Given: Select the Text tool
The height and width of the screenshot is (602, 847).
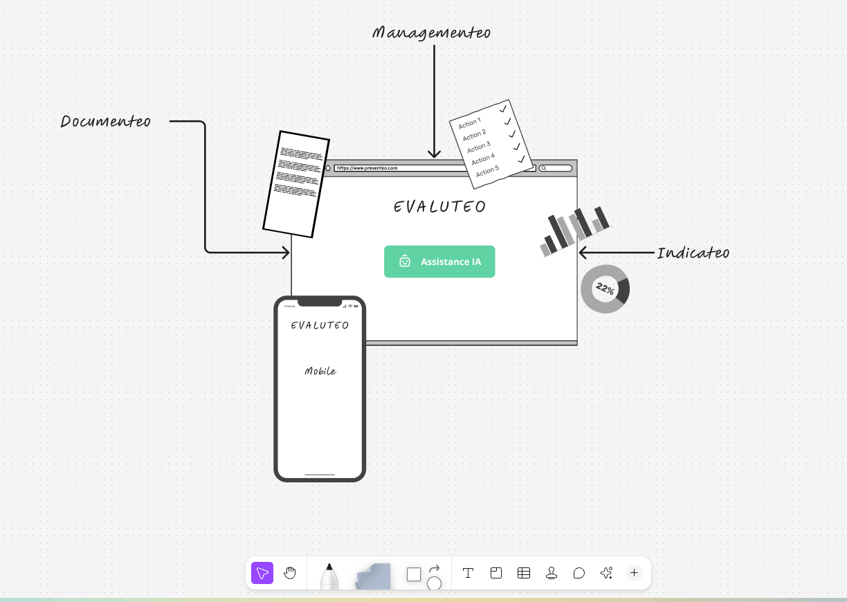Looking at the screenshot, I should pos(468,573).
